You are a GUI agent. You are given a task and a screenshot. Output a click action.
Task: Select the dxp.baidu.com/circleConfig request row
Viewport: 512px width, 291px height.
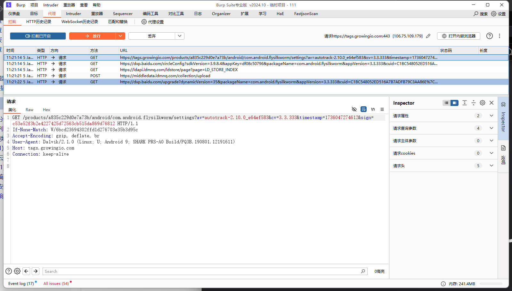(256, 64)
